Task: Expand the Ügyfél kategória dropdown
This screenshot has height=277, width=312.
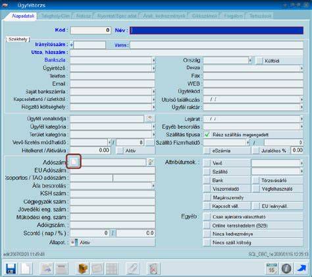Action: [x=153, y=127]
